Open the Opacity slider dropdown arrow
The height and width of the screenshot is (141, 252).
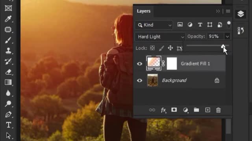click(227, 36)
